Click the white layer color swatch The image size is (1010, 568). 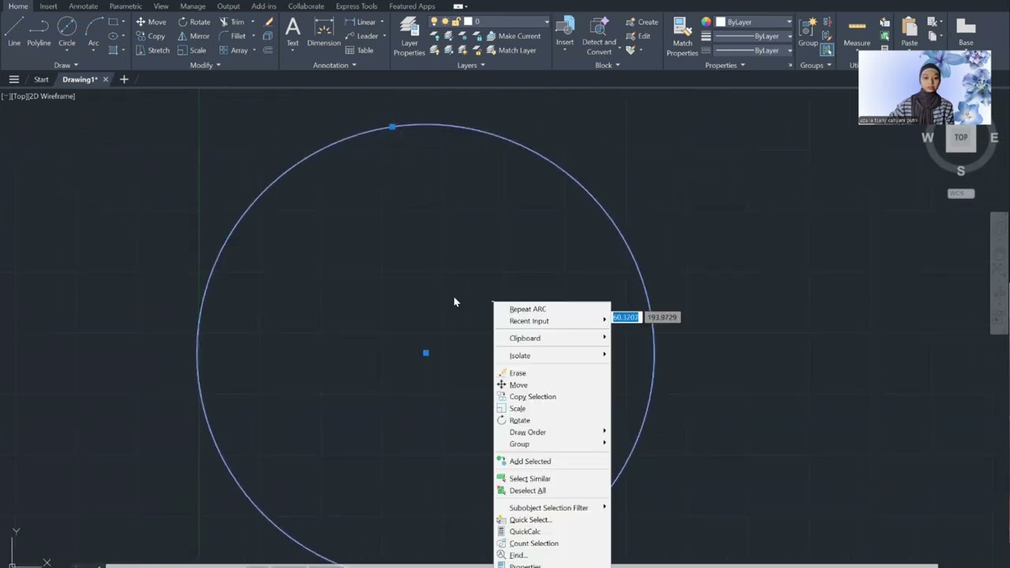[468, 22]
